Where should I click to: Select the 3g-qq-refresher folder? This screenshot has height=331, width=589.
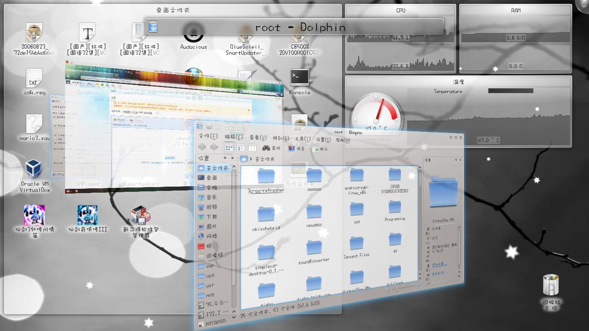click(x=266, y=181)
